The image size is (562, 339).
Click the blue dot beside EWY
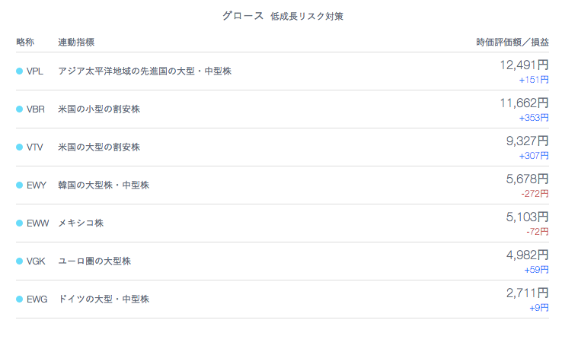pos(20,185)
